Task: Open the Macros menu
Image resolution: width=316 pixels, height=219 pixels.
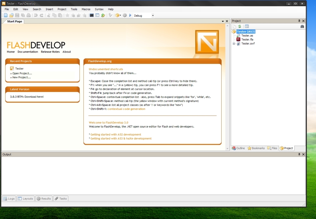Action: tap(86, 9)
